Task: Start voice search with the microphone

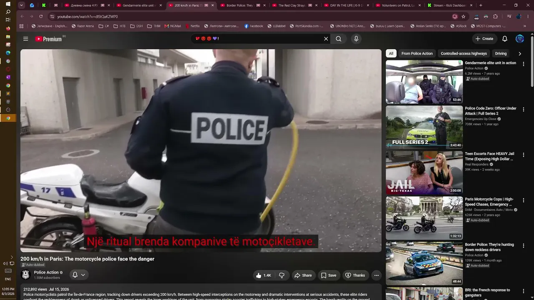Action: 356,39
